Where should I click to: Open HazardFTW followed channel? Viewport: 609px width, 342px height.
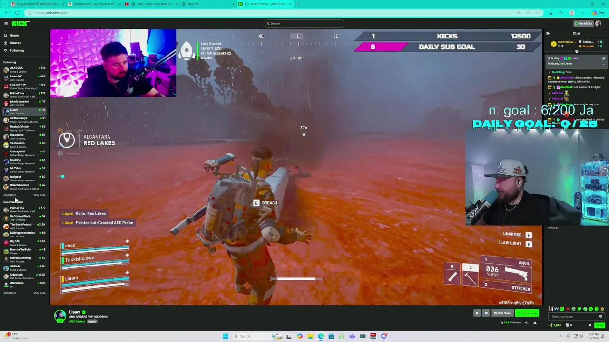tap(24, 86)
